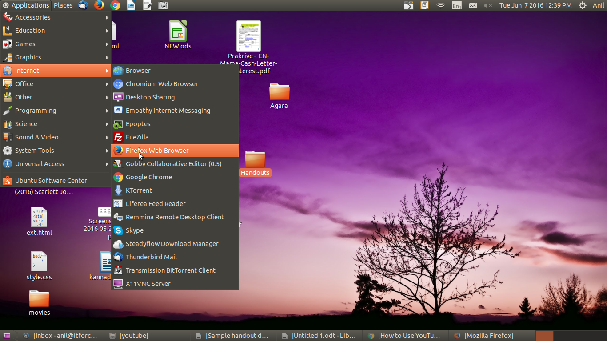This screenshot has width=607, height=341.
Task: Open Remmina Remote Desktop Client
Action: (x=175, y=217)
